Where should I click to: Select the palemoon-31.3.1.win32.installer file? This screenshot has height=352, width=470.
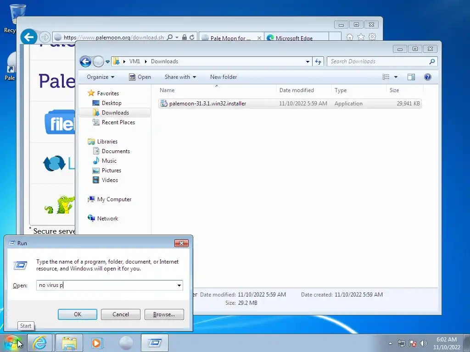point(290,104)
